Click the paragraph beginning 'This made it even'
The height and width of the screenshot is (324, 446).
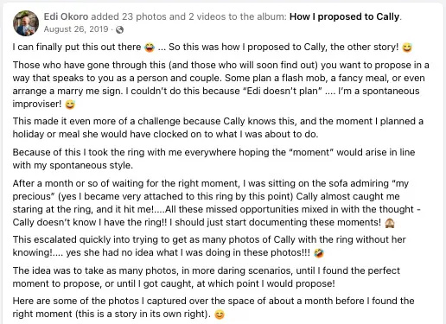[218, 128]
